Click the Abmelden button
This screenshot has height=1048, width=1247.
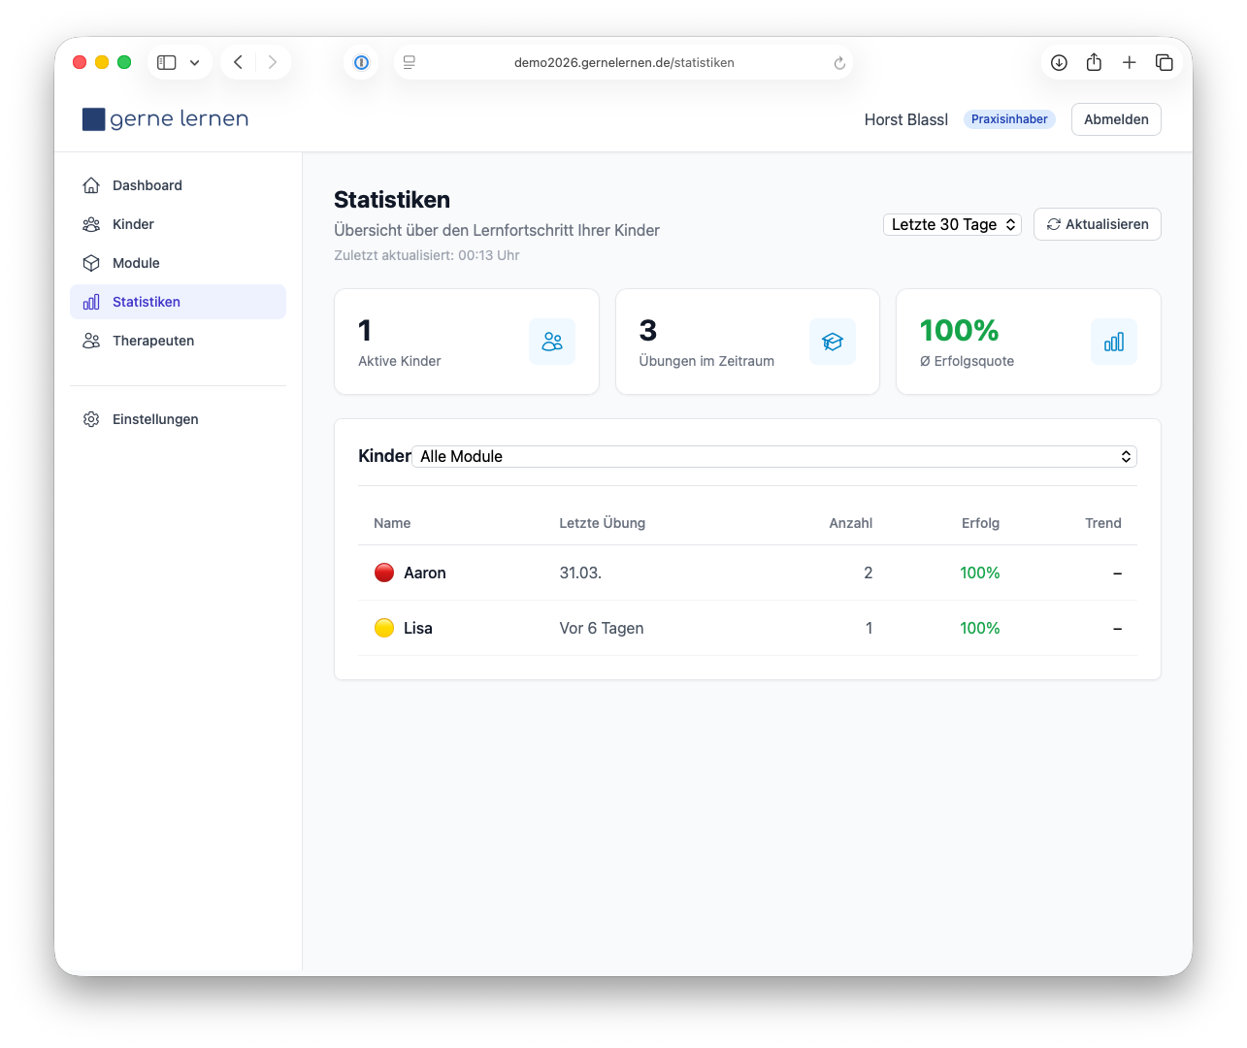(x=1116, y=119)
